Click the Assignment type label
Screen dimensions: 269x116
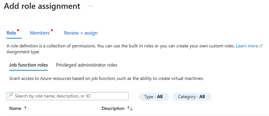point(23,52)
